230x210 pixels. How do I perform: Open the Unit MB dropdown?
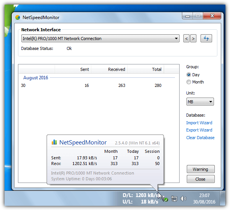[200, 101]
